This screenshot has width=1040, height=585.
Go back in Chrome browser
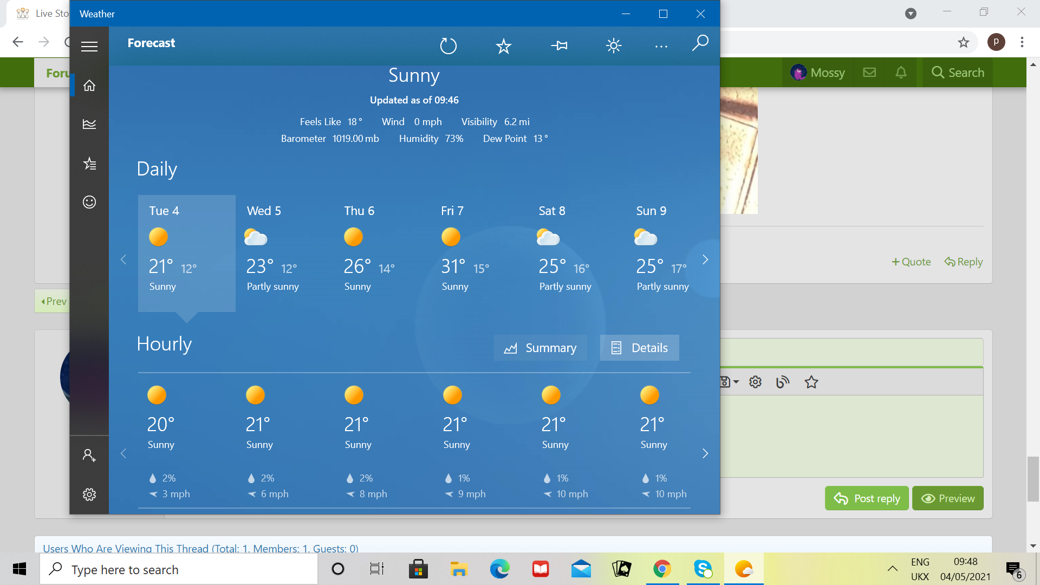[18, 42]
